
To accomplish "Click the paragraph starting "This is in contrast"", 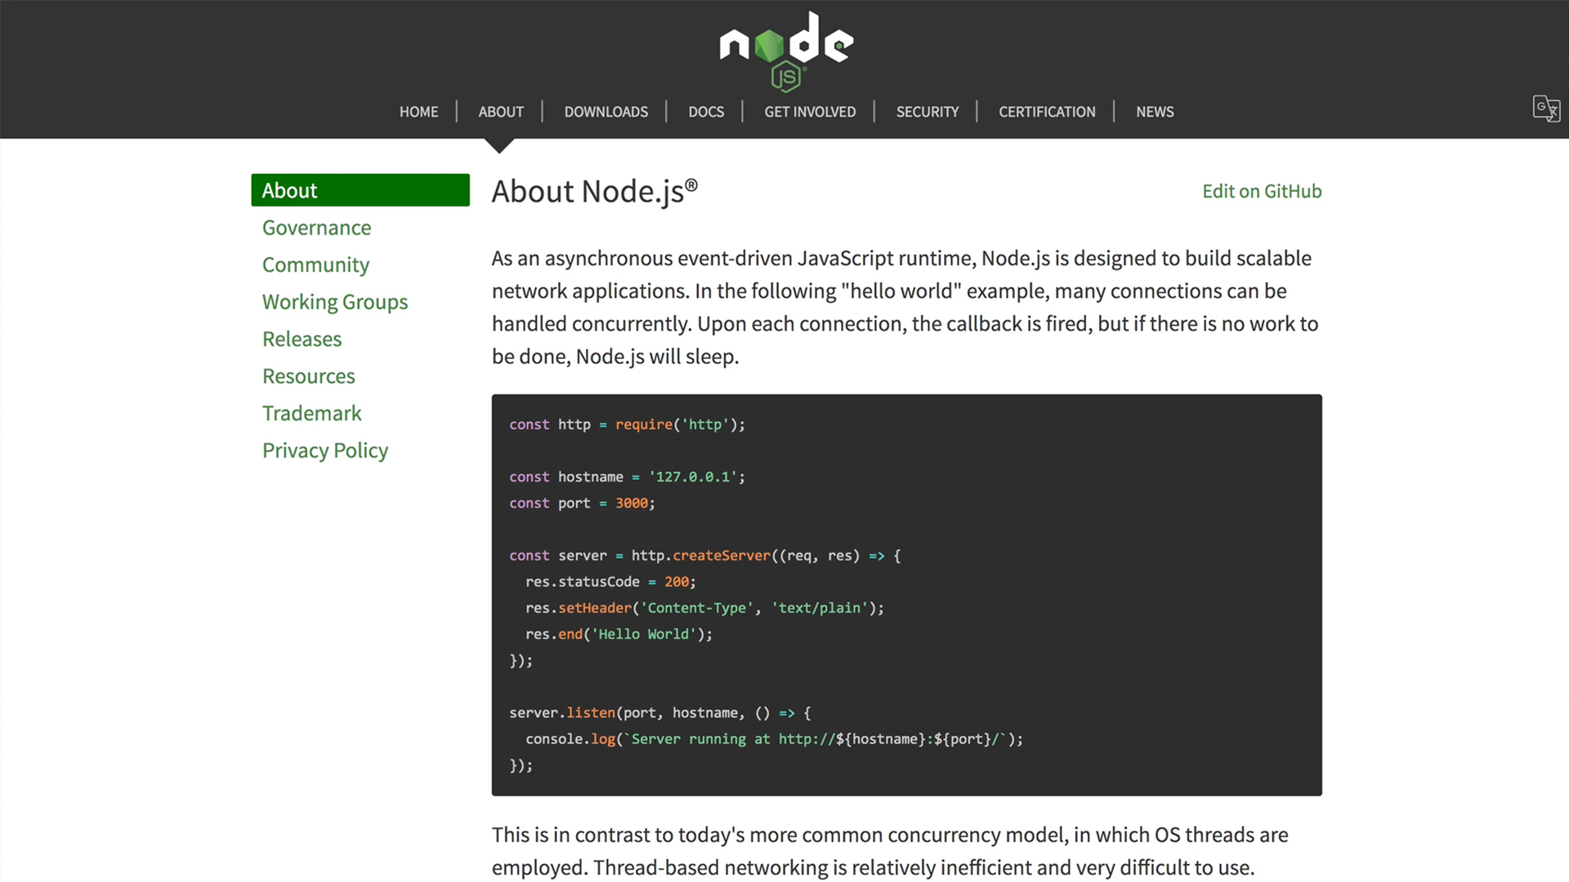I will [890, 851].
